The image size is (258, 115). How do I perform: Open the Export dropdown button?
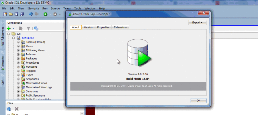[x=197, y=22]
